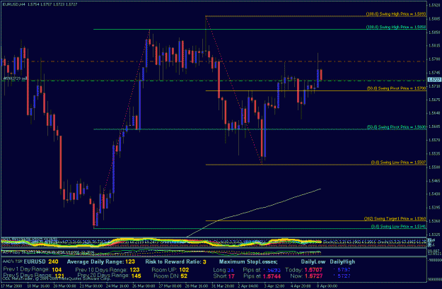Click the 1.5535 price axis label

(434, 153)
